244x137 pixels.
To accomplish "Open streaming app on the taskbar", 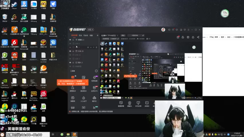I will coord(74,135).
